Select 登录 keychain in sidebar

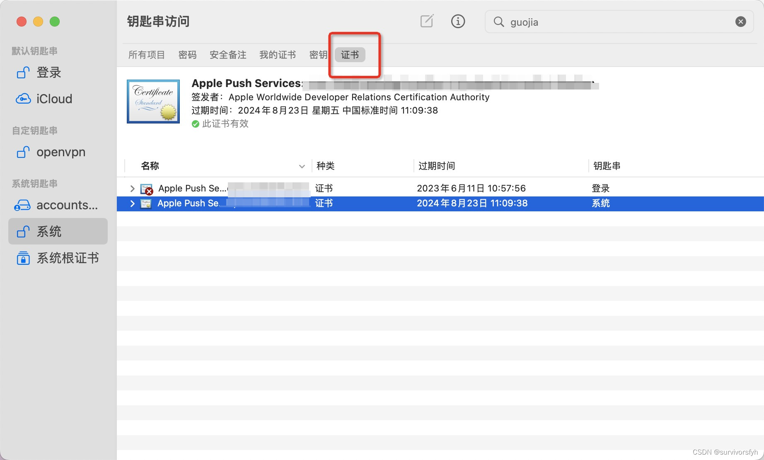(58, 73)
